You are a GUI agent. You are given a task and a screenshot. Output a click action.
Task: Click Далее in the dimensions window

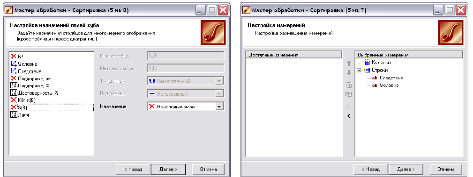pyautogui.click(x=406, y=169)
